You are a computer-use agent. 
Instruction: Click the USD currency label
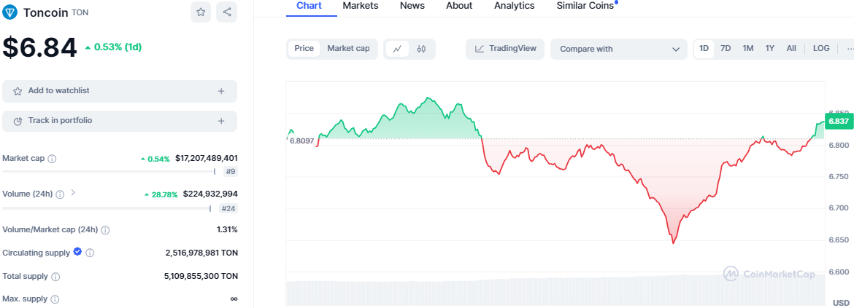point(840,302)
